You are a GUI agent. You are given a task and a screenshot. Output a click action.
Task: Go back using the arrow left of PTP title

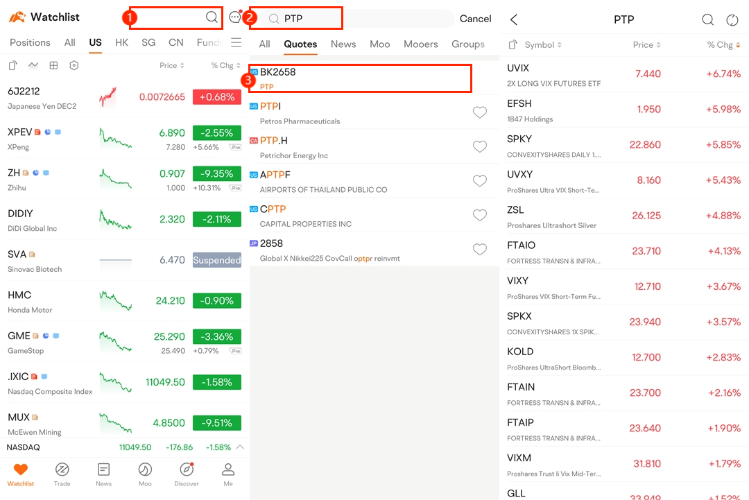(514, 19)
